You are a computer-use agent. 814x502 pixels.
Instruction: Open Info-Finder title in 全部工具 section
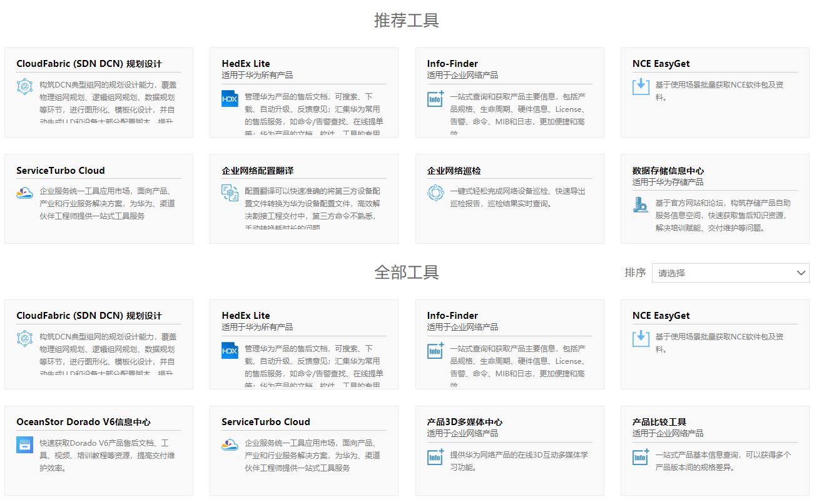452,316
